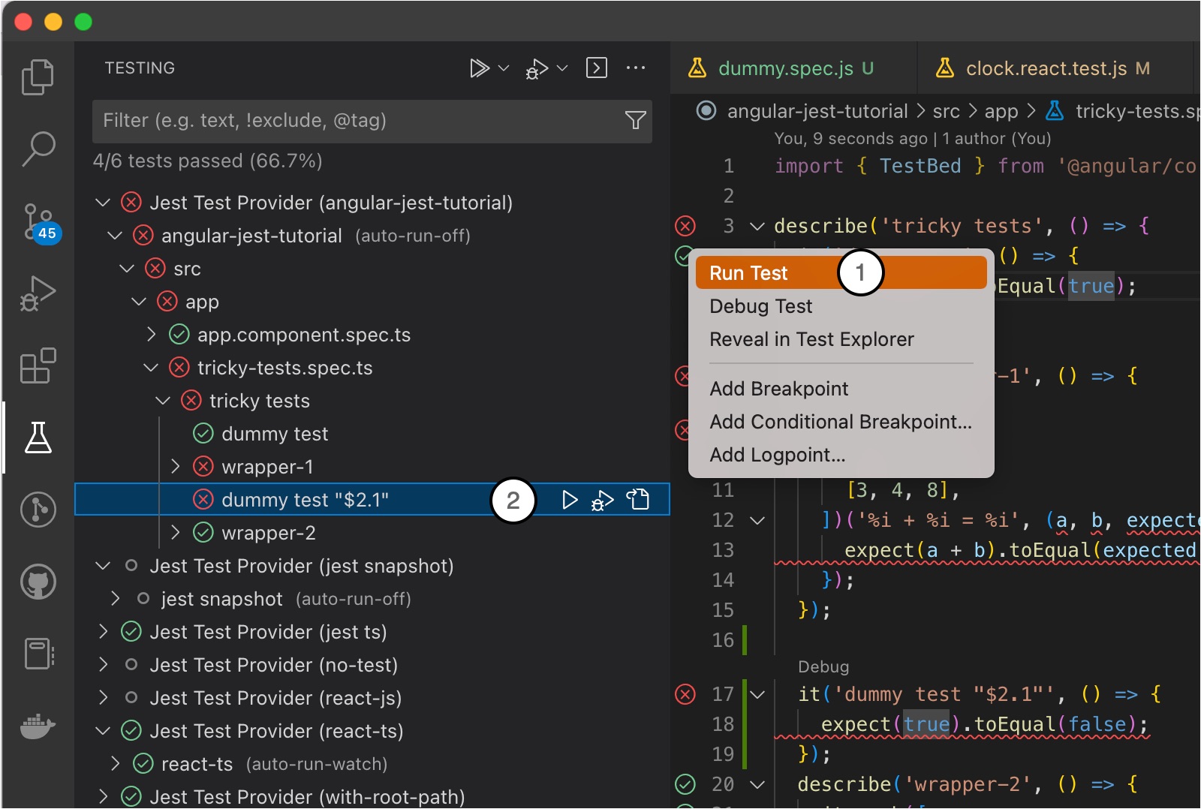Debug all tests from Testing toolbar
This screenshot has width=1201, height=809.
pos(537,68)
